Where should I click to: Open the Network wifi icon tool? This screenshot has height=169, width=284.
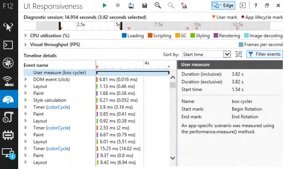(x=8, y=81)
